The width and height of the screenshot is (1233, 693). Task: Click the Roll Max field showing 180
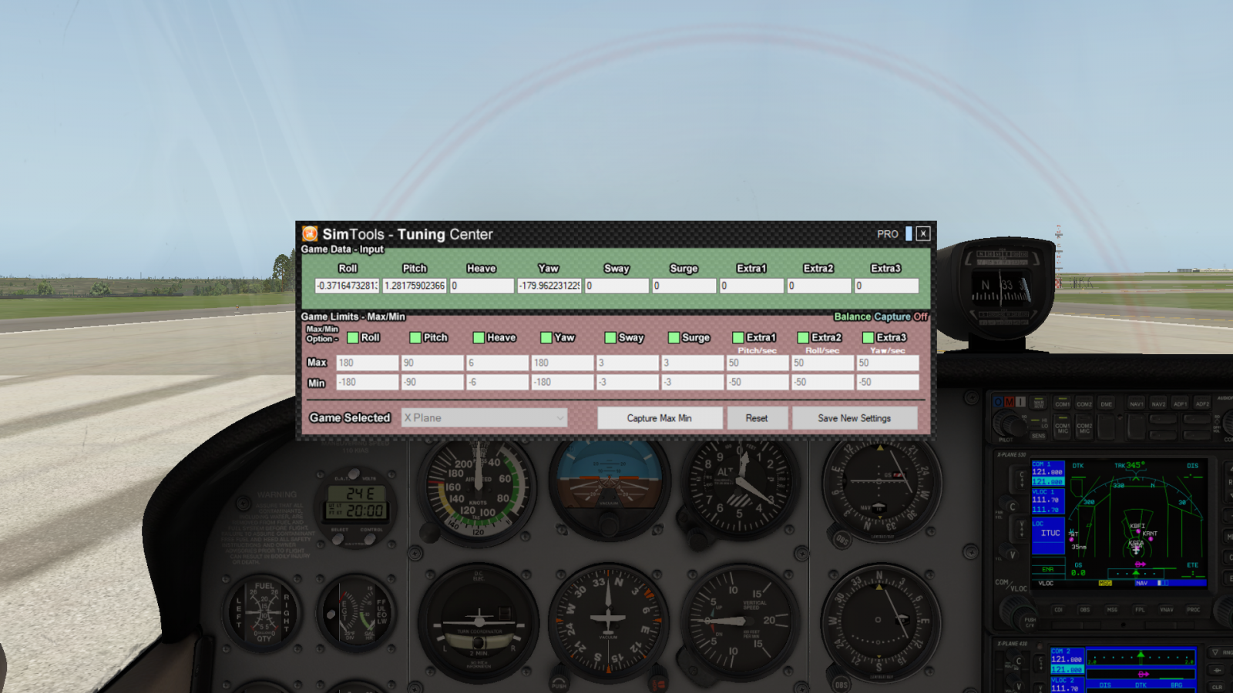point(367,363)
